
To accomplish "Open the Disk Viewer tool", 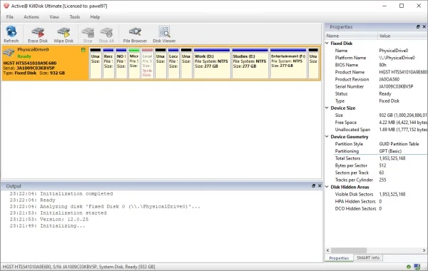I will coord(164,34).
